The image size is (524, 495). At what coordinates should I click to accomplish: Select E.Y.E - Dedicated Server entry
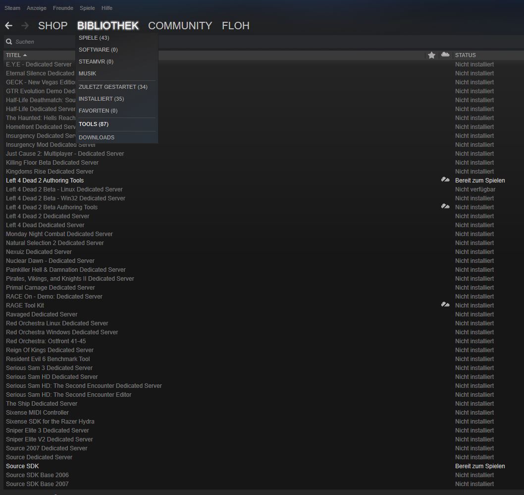(x=39, y=64)
